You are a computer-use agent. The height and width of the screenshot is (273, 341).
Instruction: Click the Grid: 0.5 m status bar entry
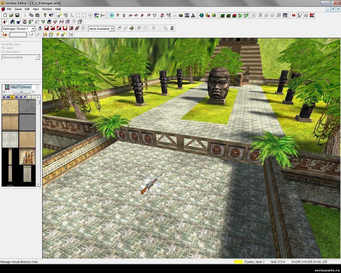pos(278,262)
